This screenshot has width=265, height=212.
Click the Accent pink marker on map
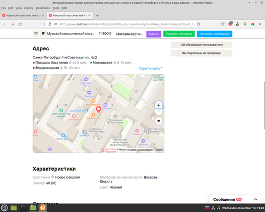(137, 131)
